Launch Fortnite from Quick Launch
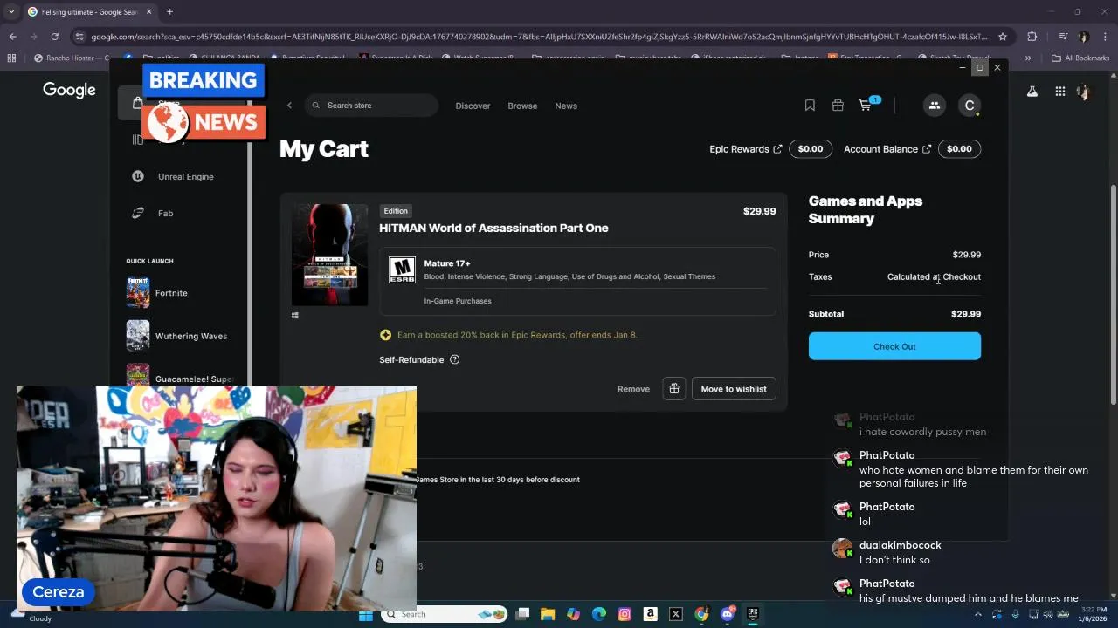1118x628 pixels. click(171, 293)
